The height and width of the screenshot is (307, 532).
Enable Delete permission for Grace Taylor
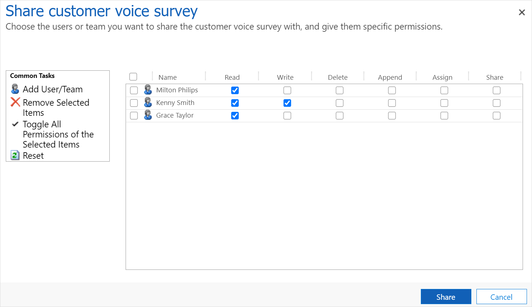coord(340,115)
